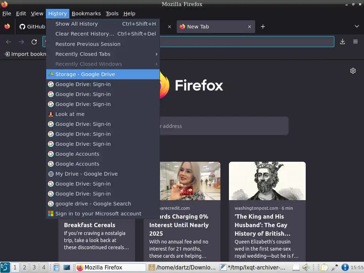Launch file manager from taskbar quicklaunch
364x273 pixels.
coord(57,267)
